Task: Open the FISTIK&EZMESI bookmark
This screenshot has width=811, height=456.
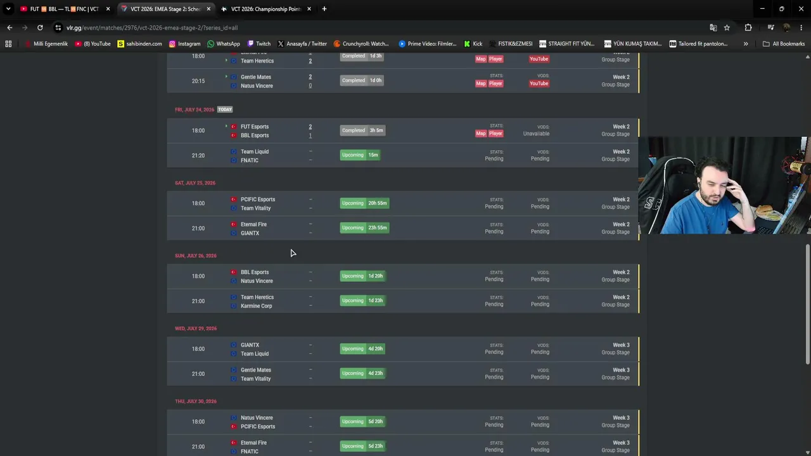Action: coord(511,44)
